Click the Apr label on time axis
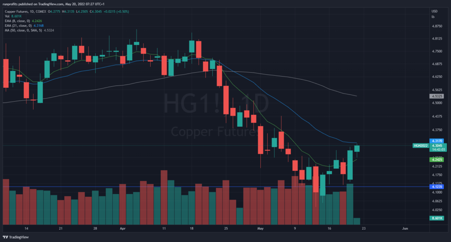 (122, 229)
